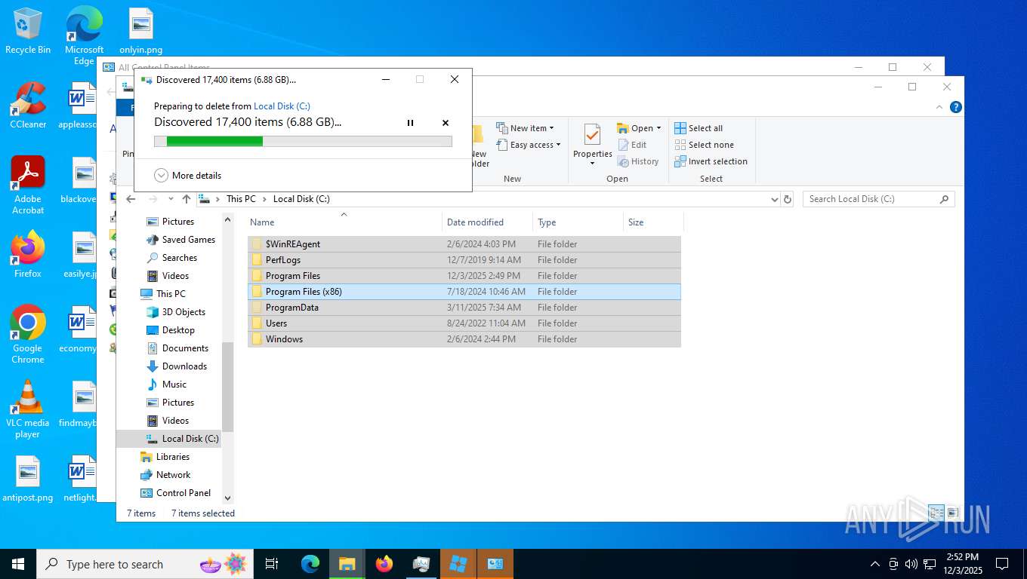This screenshot has width=1027, height=579.
Task: Open Windows Start menu
Action: (x=17, y=564)
